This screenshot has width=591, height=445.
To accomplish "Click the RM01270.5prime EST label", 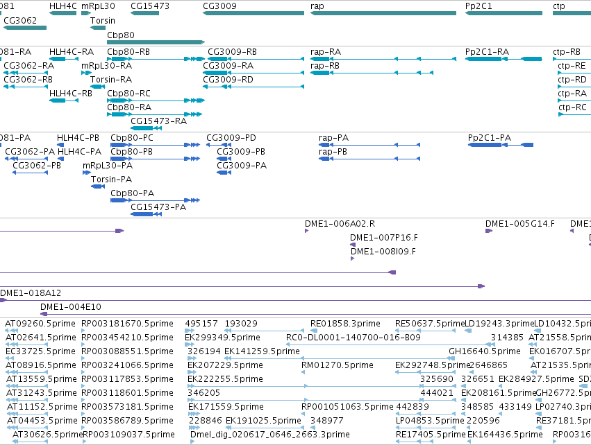I will [x=338, y=365].
